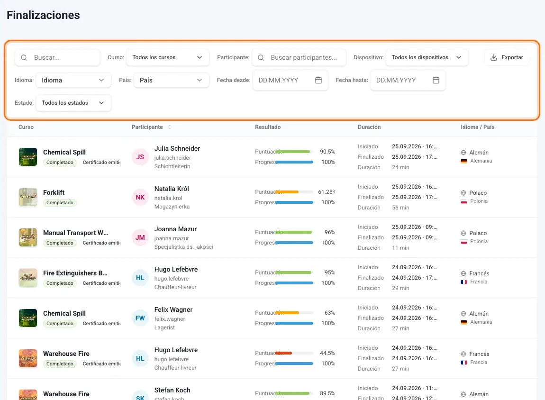Expand the País dropdown
This screenshot has width=545, height=400.
pyautogui.click(x=172, y=80)
